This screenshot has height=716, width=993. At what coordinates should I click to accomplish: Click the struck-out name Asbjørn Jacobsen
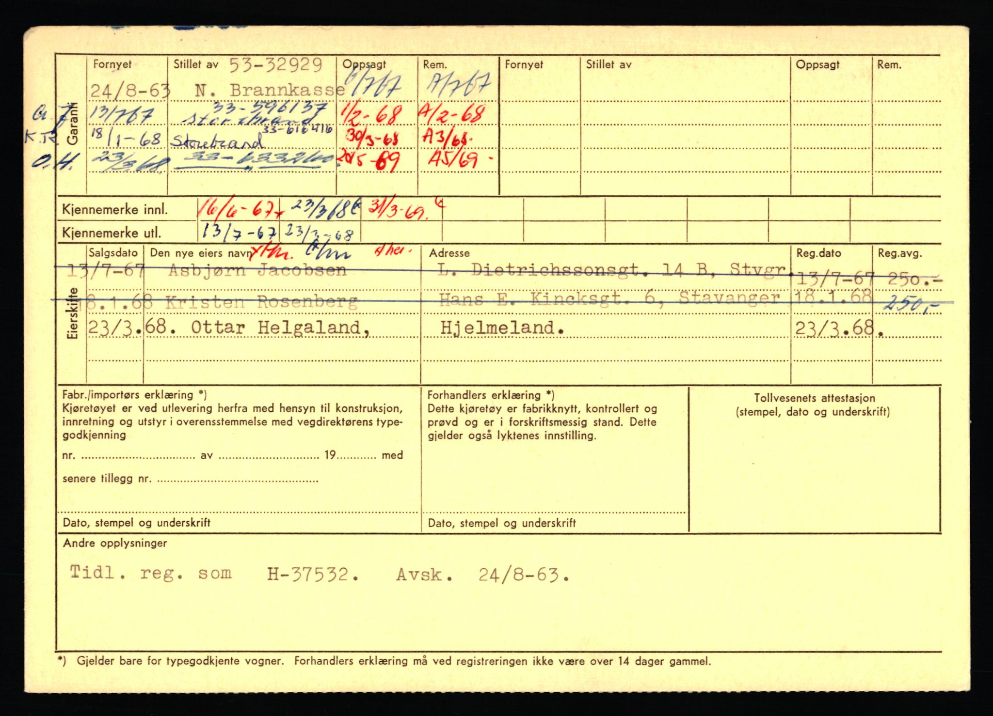click(x=257, y=270)
